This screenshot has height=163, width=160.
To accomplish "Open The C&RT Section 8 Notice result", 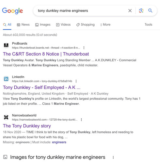I will [x=46, y=54].
